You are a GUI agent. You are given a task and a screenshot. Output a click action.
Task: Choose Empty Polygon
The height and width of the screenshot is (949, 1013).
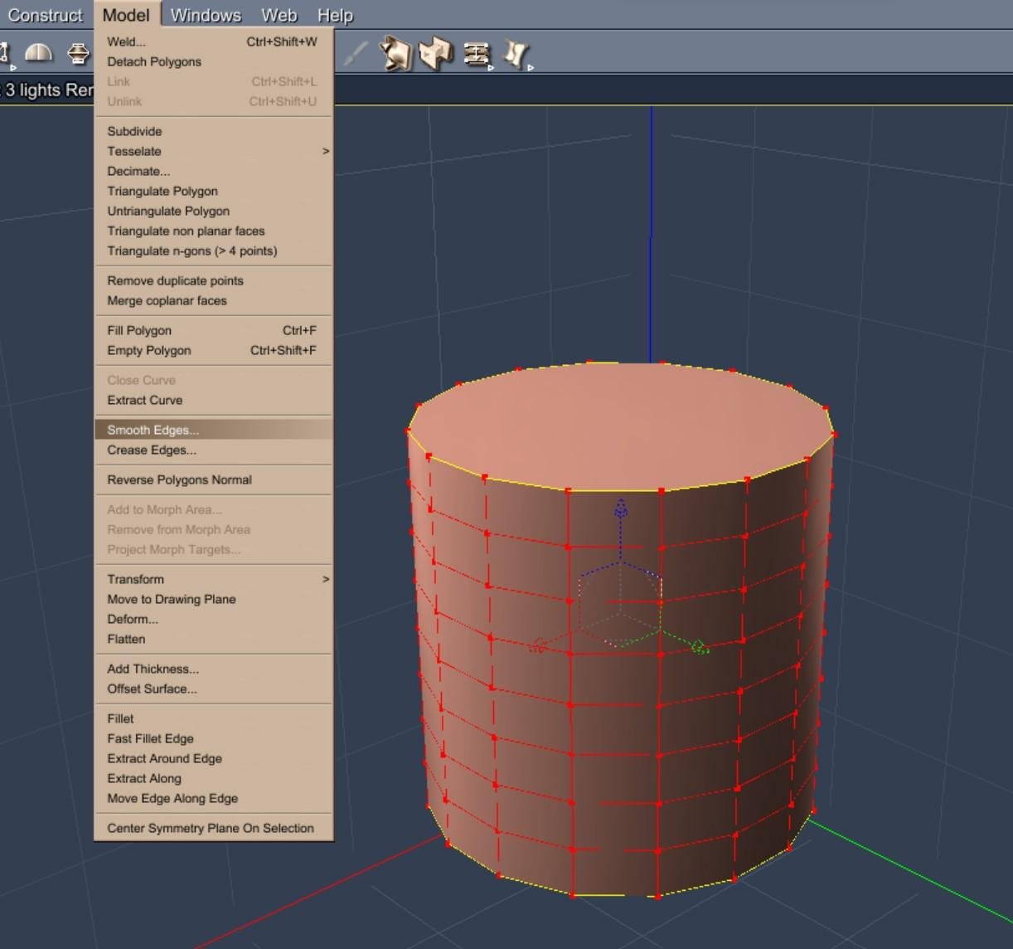[x=214, y=350]
